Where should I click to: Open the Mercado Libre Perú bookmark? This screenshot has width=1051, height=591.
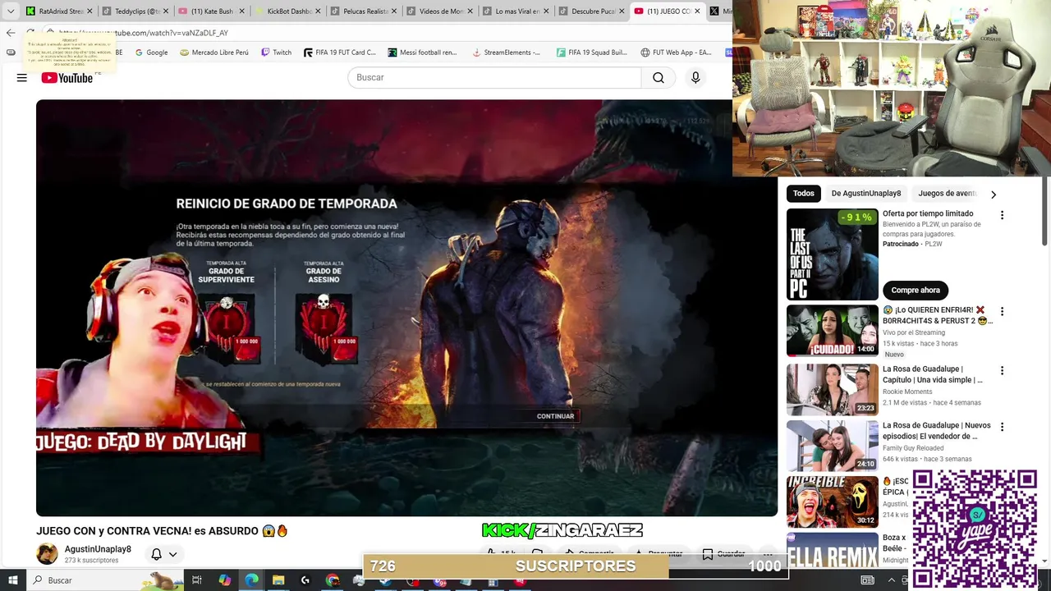pyautogui.click(x=213, y=53)
